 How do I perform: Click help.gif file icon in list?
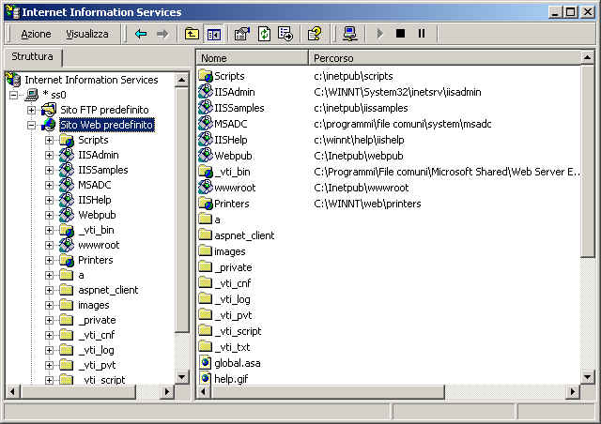(x=206, y=379)
